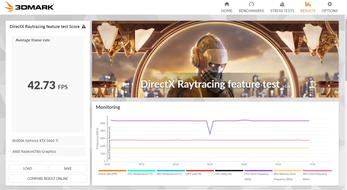Click the 3DMark logo
The height and width of the screenshot is (190, 347).
tap(28, 6)
